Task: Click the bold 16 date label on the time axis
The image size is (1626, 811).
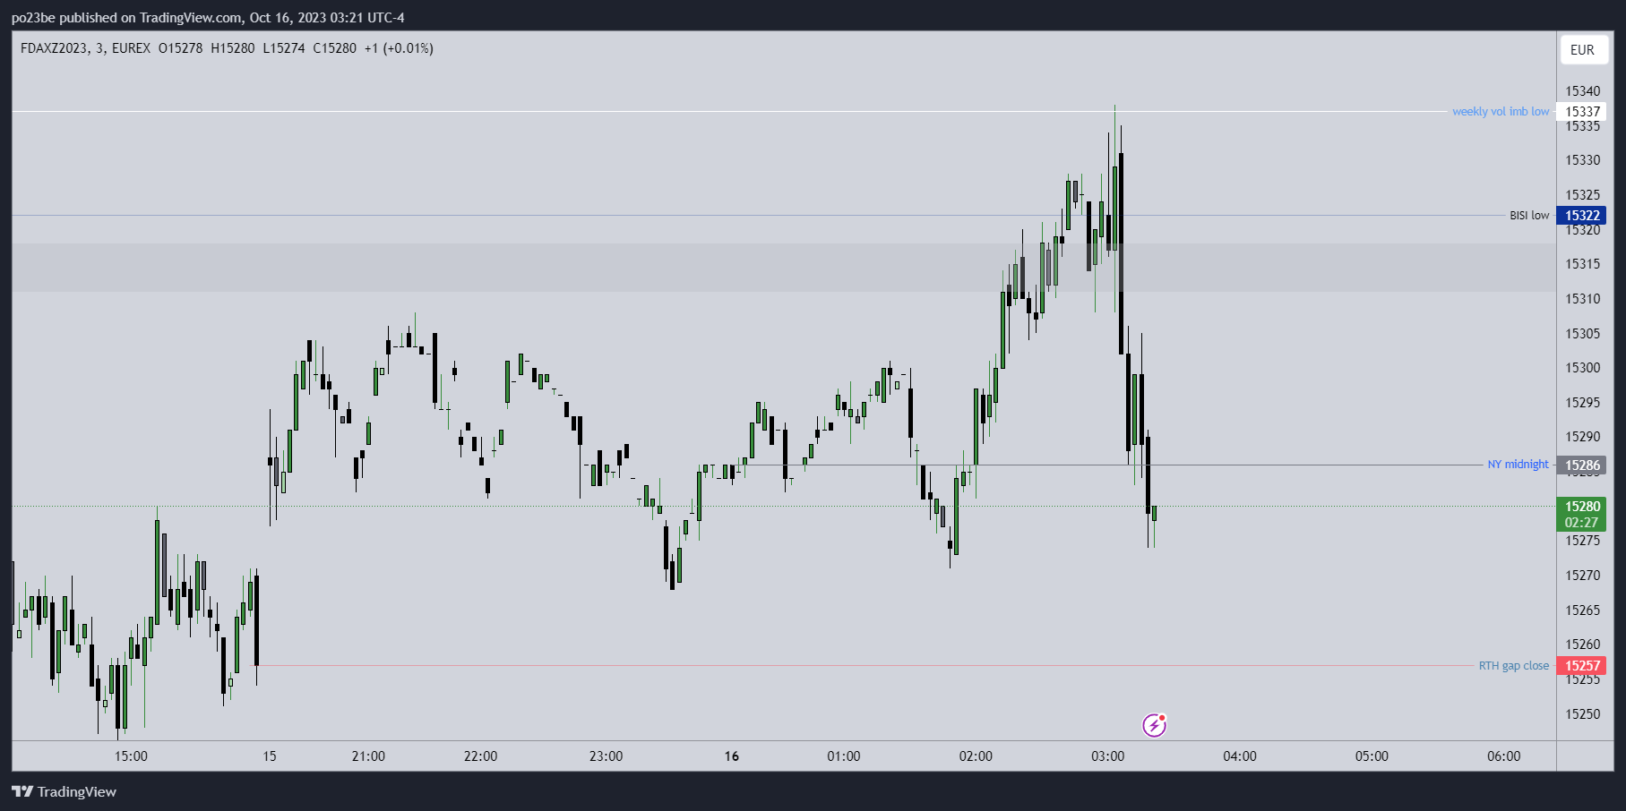Action: [x=732, y=756]
